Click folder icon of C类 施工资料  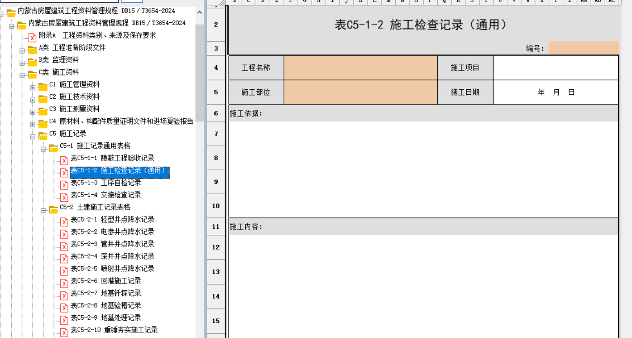pos(32,74)
